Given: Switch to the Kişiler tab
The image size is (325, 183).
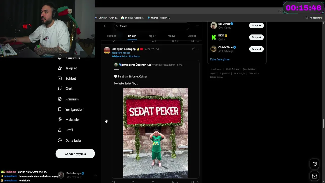Looking at the screenshot, I should click(x=152, y=36).
